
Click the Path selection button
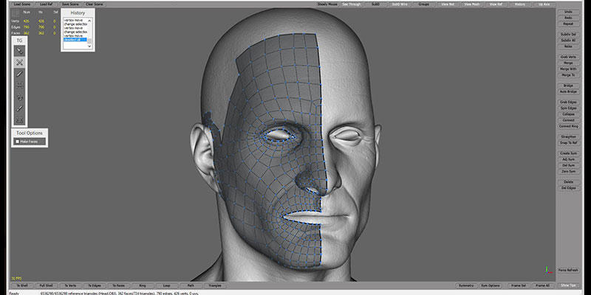pos(191,285)
